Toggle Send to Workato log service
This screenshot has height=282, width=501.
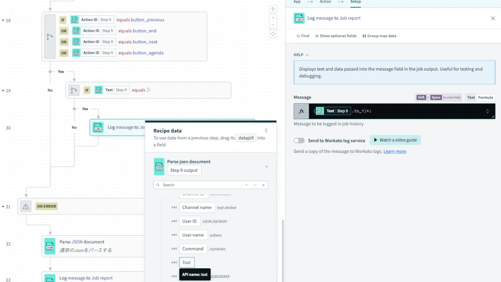coord(299,140)
